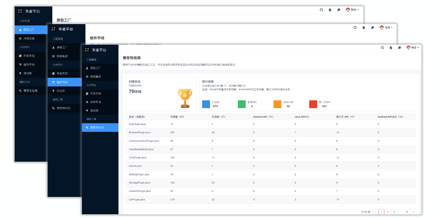Click the 朱雀平台 logo in the front window
This screenshot has width=439, height=219.
95,50
